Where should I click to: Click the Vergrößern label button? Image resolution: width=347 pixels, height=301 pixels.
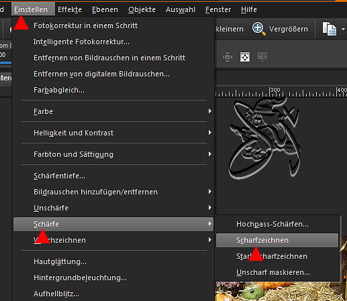[289, 29]
